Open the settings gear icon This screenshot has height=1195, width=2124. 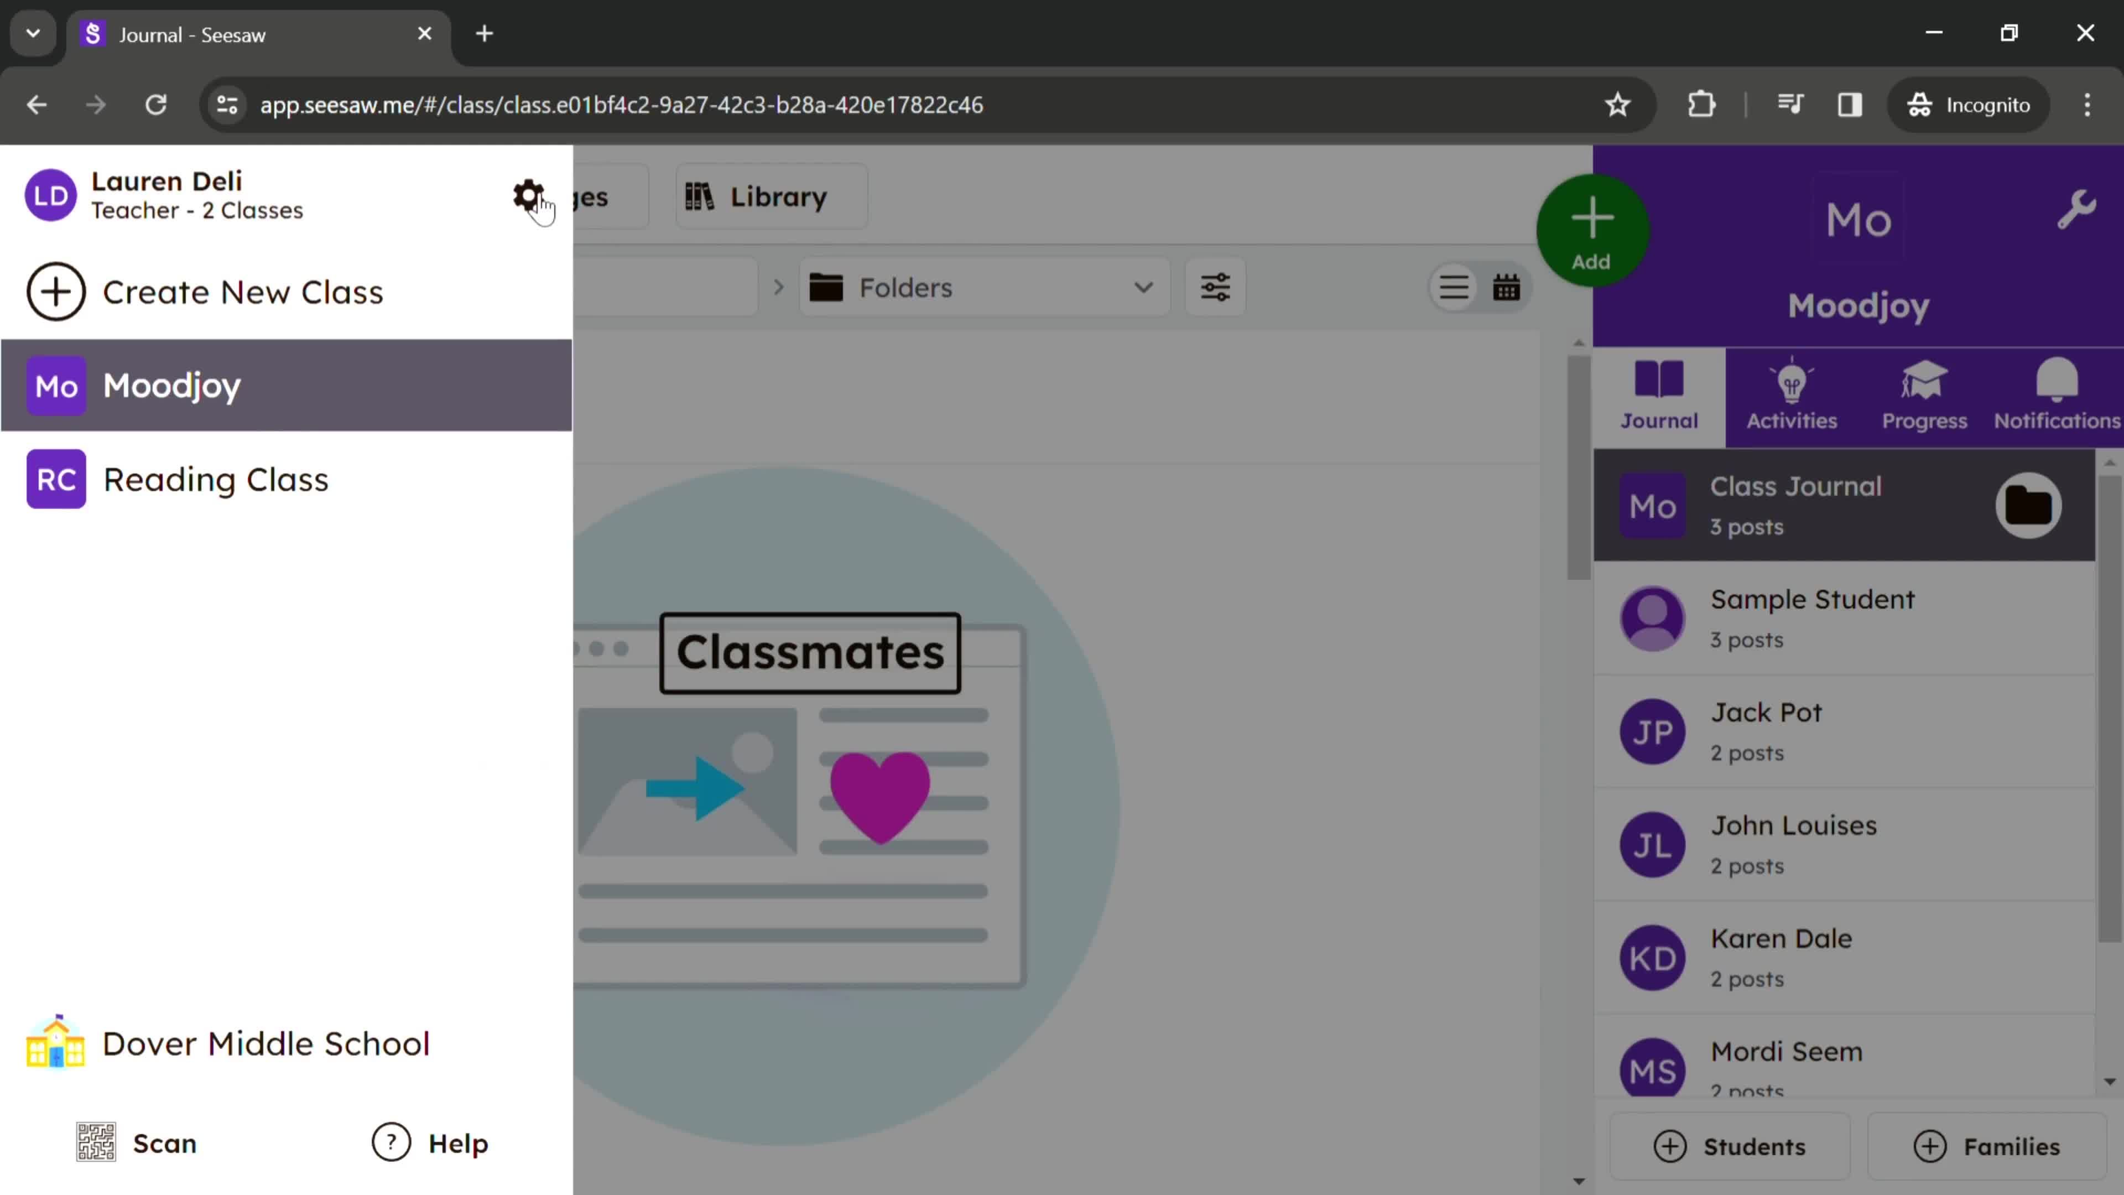click(528, 194)
